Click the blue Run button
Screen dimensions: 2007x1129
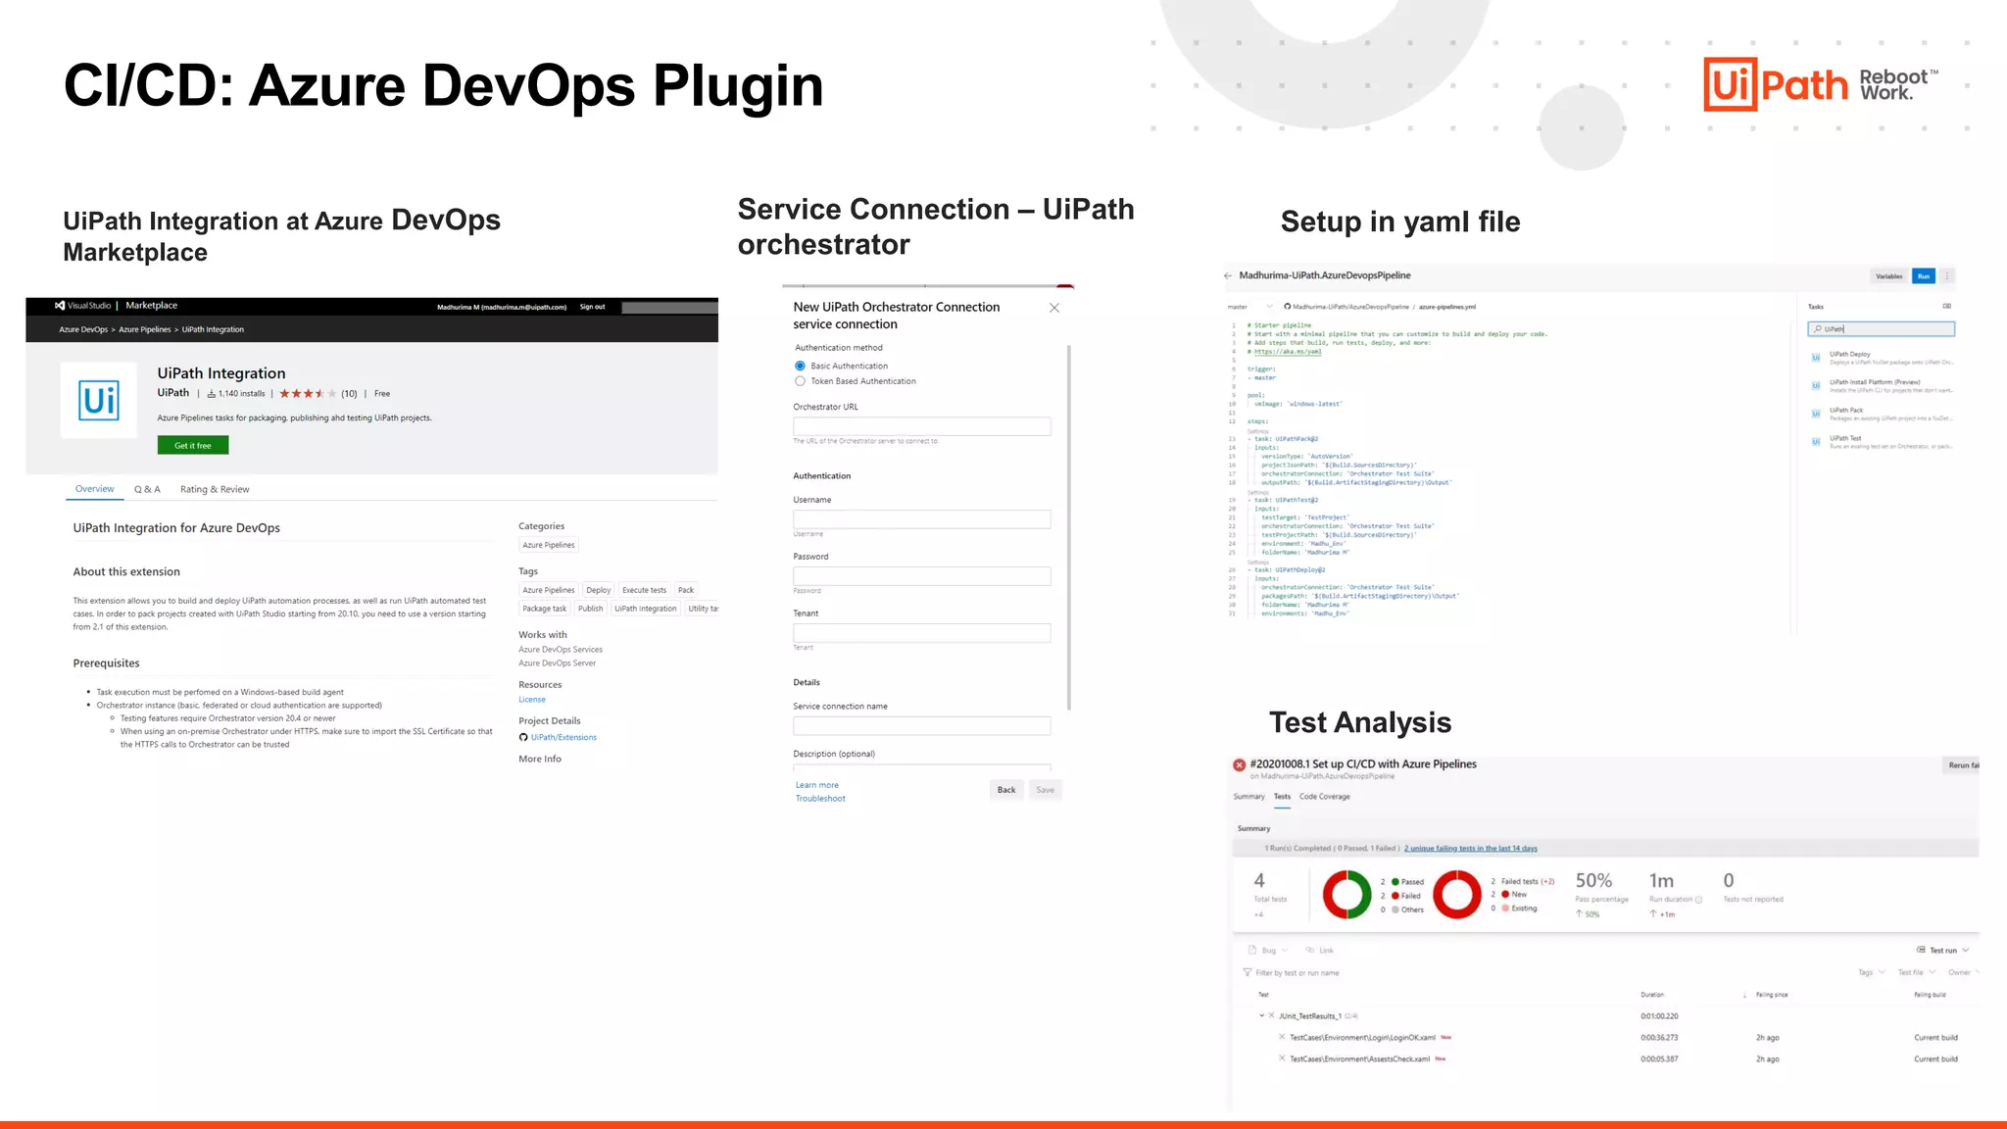[1924, 276]
